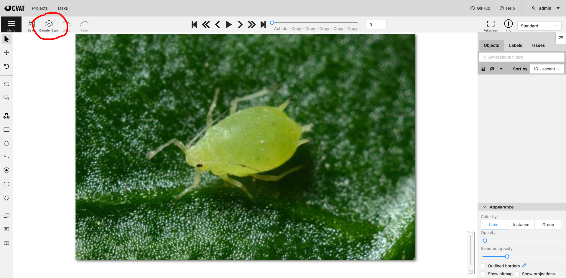
Task: Open the Info panel icon
Action: (x=509, y=24)
